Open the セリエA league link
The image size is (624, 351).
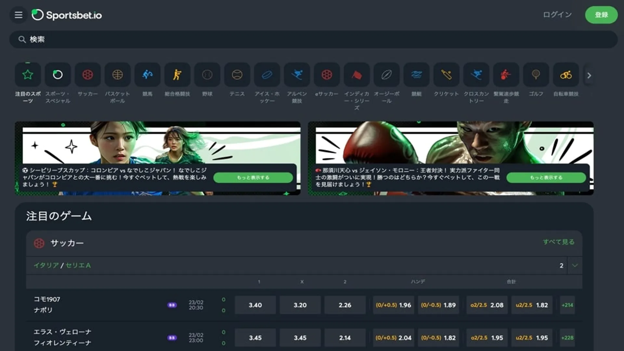point(78,265)
